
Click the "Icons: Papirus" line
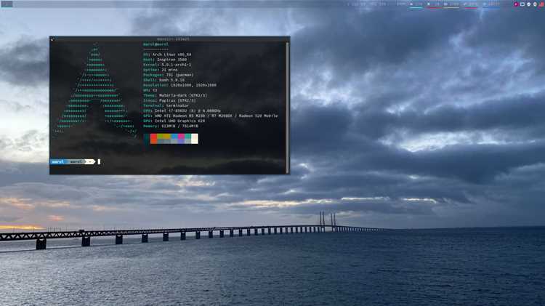[x=169, y=100]
